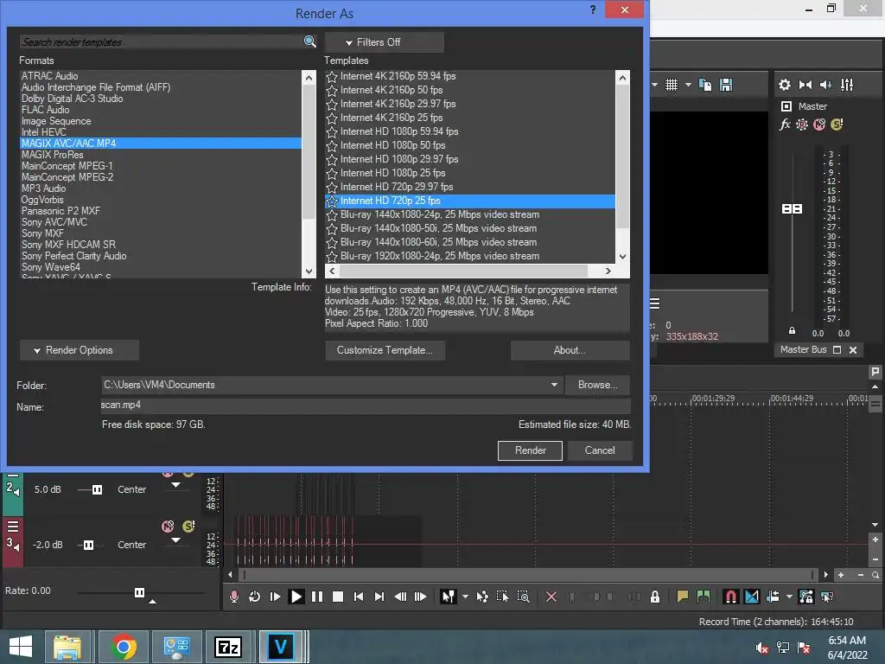The width and height of the screenshot is (885, 664).
Task: Favorite the Internet HD 720p 25 fps template
Action: 332,201
